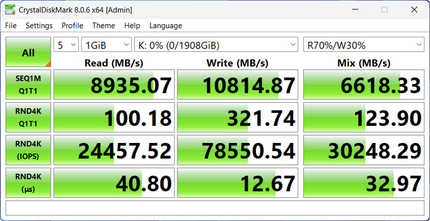Select the RND4K write value 321.74
430x221 pixels.
pos(238,117)
